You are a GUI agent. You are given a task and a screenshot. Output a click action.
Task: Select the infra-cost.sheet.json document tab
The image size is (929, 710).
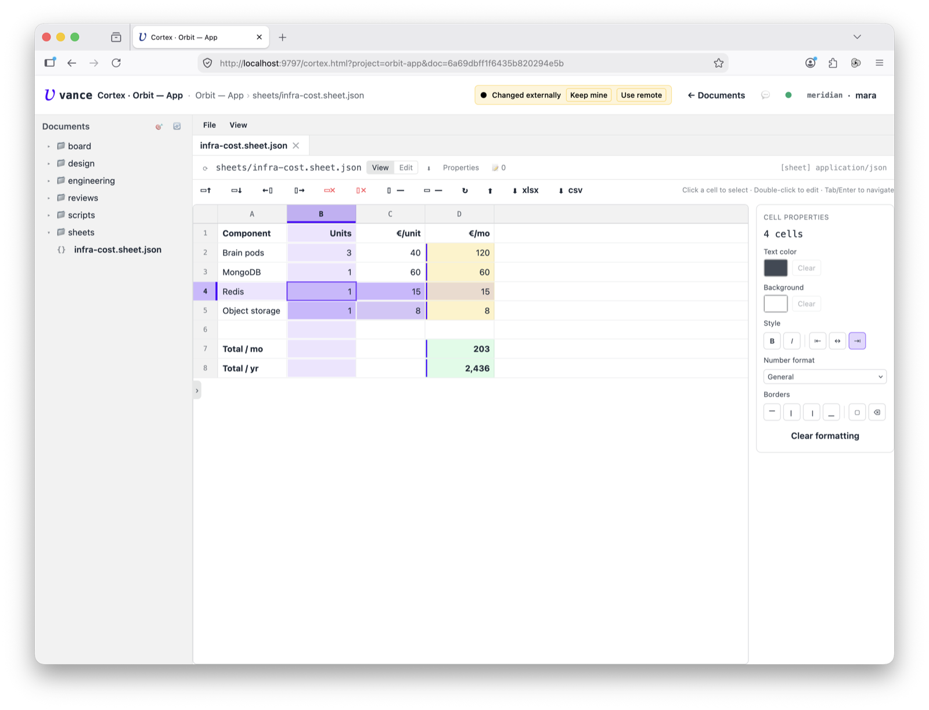243,146
